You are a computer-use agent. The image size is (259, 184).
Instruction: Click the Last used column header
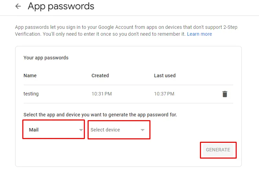[165, 76]
